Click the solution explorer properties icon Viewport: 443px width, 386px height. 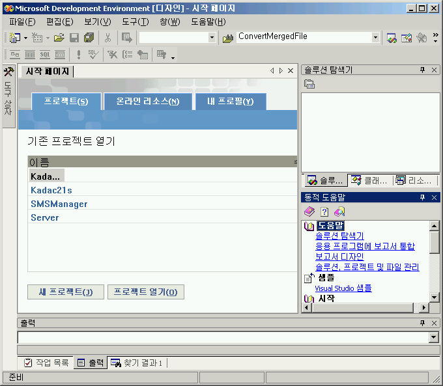pyautogui.click(x=309, y=84)
